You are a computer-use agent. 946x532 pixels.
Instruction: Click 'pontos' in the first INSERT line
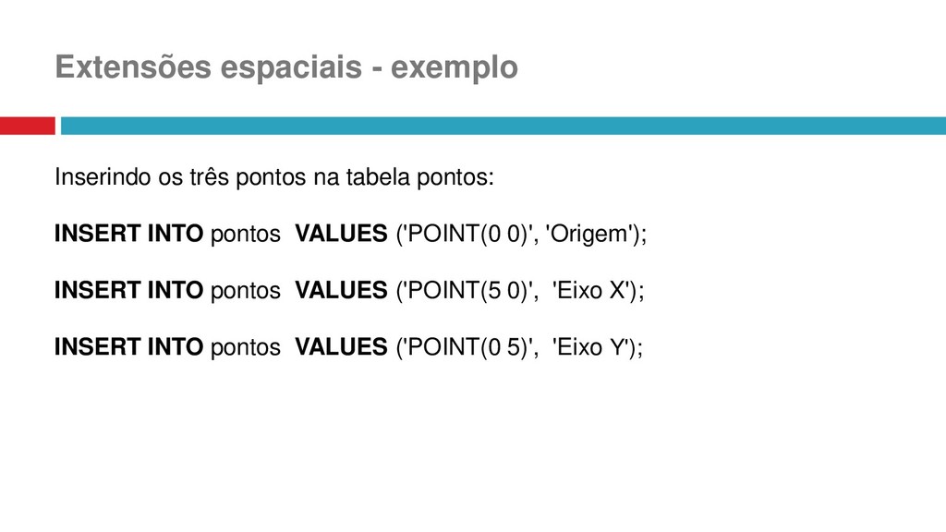[x=246, y=235]
